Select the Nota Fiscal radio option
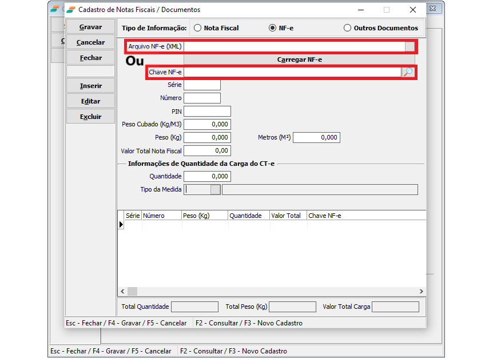493x358 pixels. tap(198, 28)
